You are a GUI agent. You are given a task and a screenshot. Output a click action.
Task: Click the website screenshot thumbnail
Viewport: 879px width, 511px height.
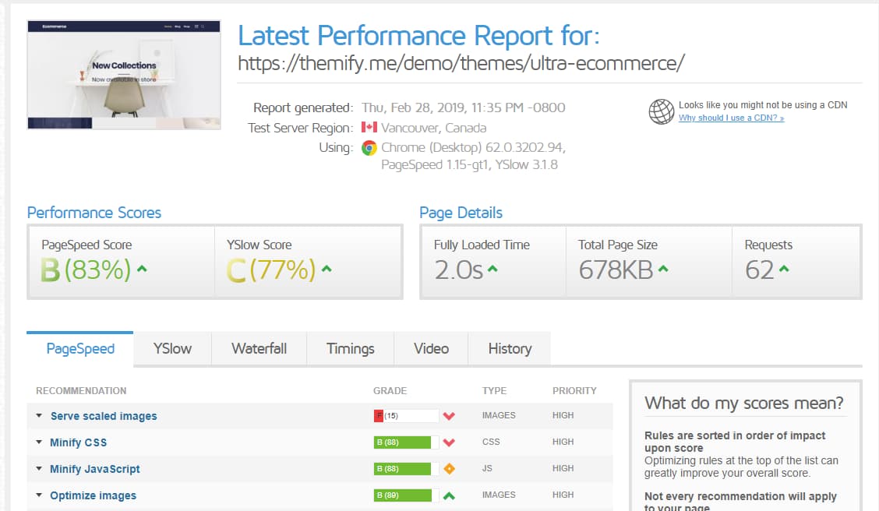113,74
